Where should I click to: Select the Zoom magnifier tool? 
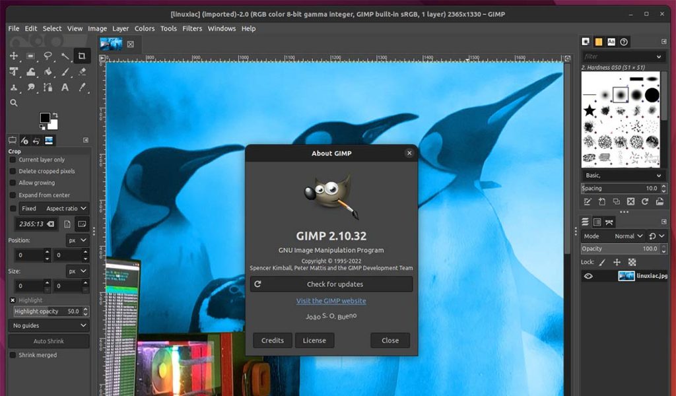point(14,103)
